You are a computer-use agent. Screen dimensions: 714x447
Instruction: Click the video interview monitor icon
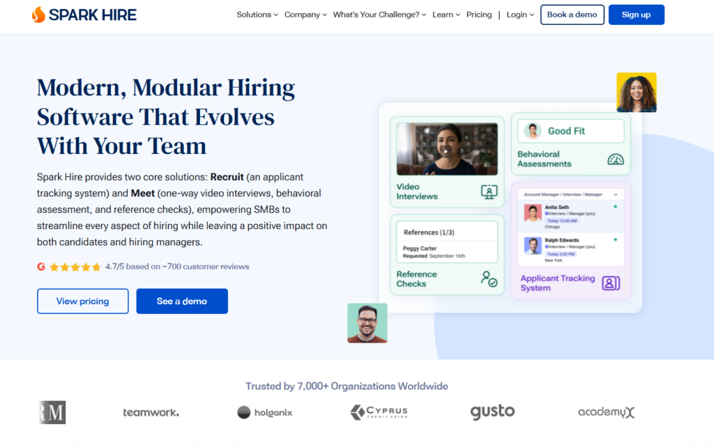pyautogui.click(x=489, y=192)
